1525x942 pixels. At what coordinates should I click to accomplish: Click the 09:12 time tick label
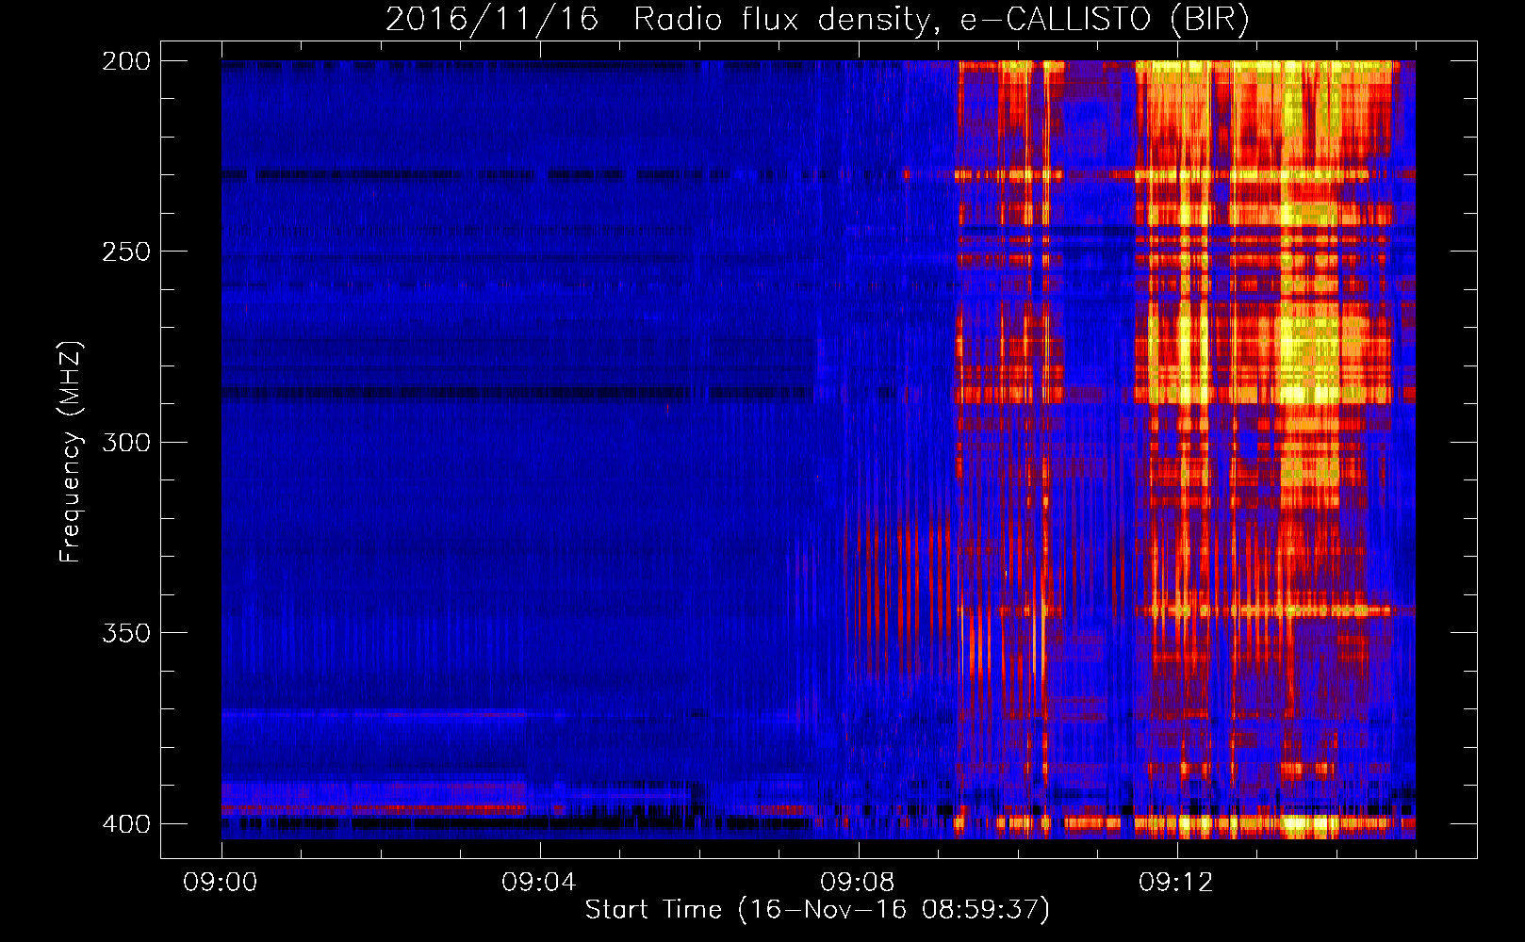pyautogui.click(x=1175, y=882)
